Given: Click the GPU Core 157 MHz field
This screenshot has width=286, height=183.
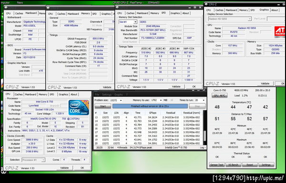Looking at the screenshot, I should (233, 46).
